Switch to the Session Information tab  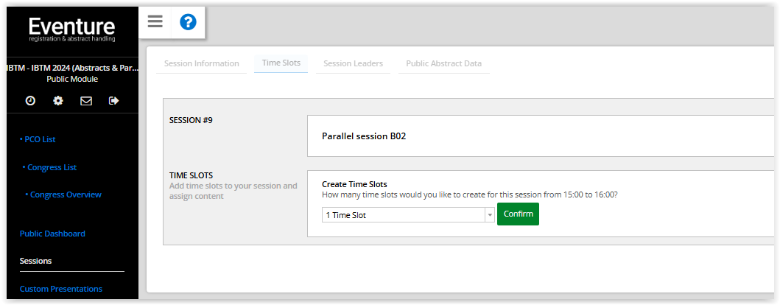click(202, 63)
